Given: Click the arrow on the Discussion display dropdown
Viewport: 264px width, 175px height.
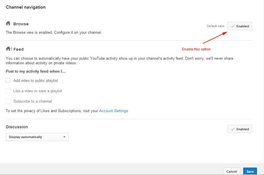Looking at the screenshot, I should pyautogui.click(x=64, y=137).
